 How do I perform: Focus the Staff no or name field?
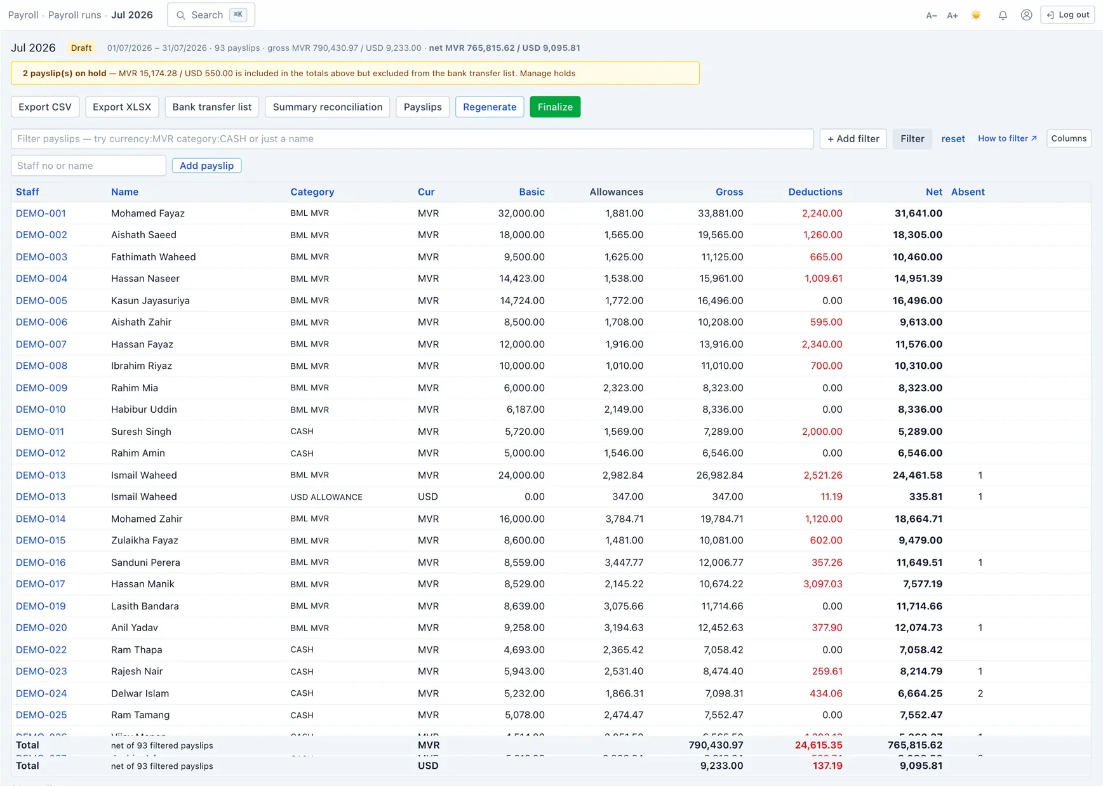(88, 166)
